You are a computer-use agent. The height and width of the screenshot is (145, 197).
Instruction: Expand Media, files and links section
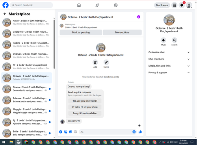coord(169,66)
